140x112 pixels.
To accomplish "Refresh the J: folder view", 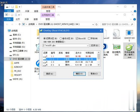I will [97, 24].
